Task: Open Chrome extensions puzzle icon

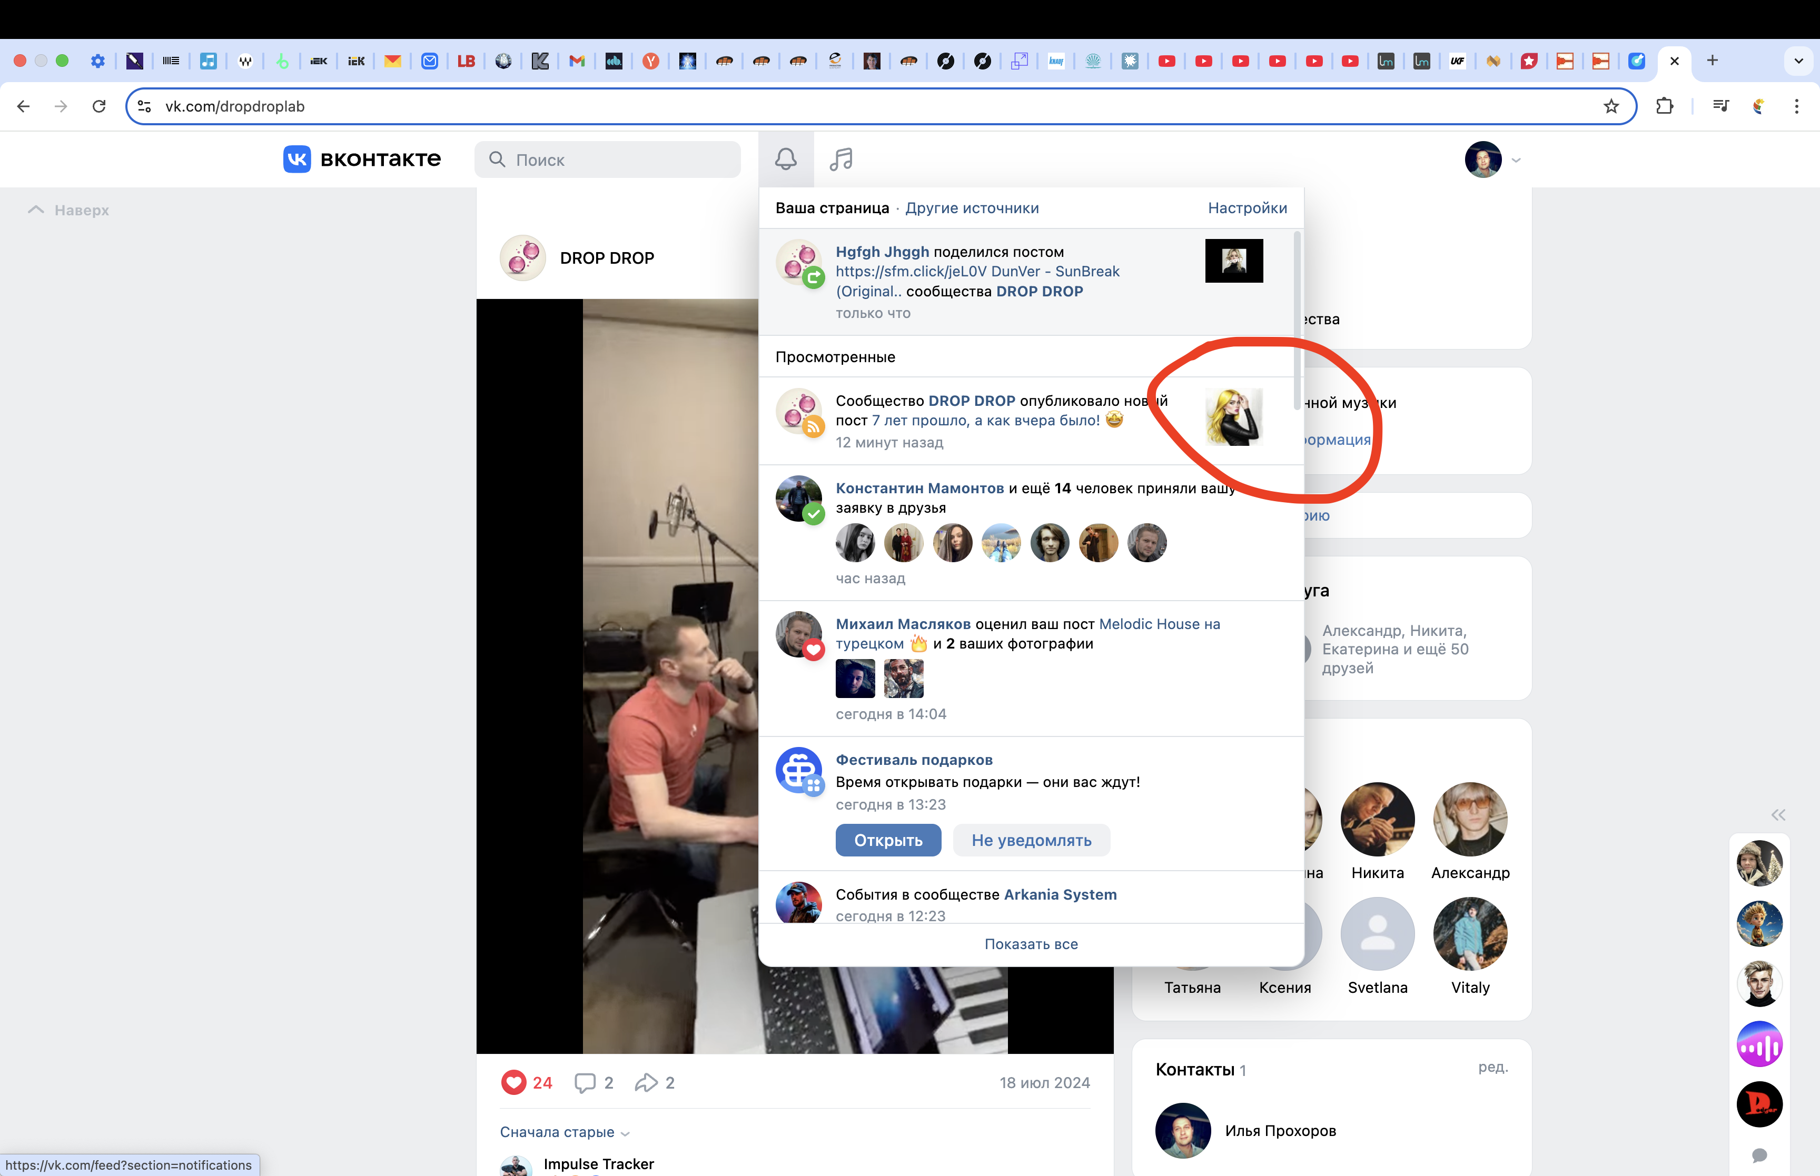Action: click(x=1664, y=106)
